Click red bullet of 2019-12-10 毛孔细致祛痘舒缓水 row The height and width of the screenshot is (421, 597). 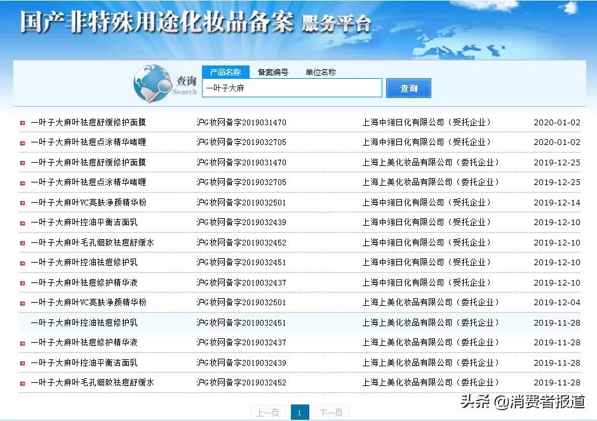(x=22, y=243)
